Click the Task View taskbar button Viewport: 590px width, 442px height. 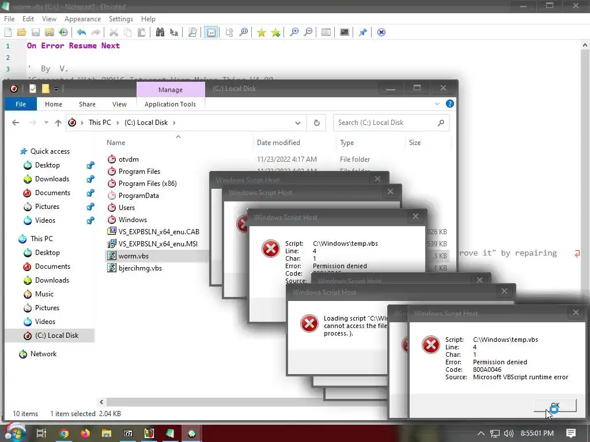pos(41,433)
